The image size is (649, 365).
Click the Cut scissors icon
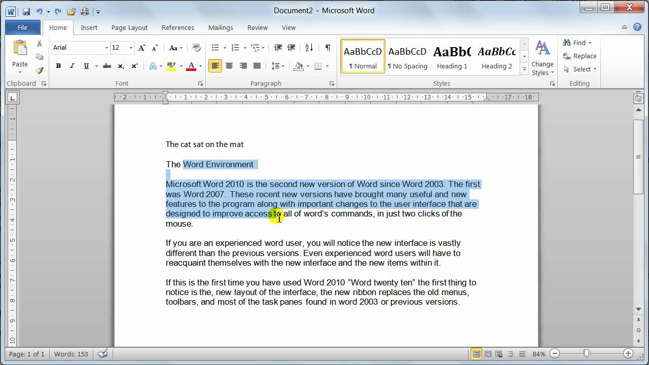point(39,44)
